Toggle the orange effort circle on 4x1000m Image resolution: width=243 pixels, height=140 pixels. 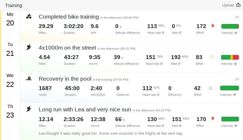pos(212,57)
